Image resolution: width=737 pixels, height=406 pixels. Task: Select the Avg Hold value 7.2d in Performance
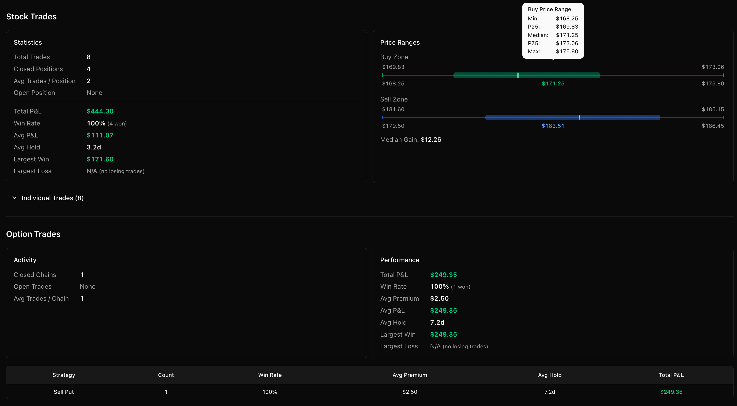point(437,322)
